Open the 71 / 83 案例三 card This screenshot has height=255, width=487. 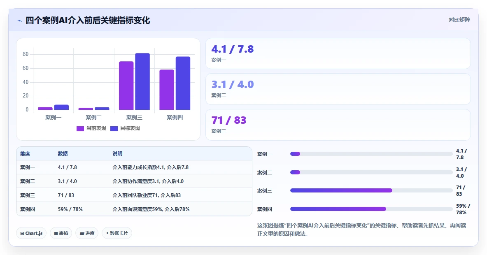338,125
